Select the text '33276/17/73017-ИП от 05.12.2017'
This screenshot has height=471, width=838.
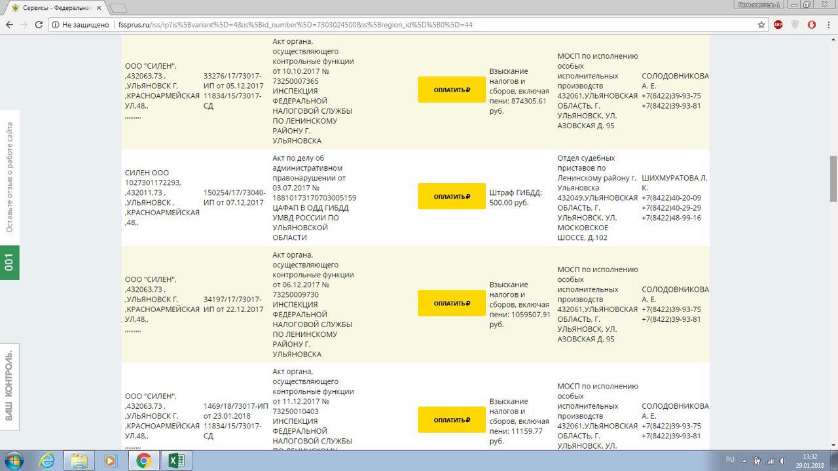[x=234, y=81]
